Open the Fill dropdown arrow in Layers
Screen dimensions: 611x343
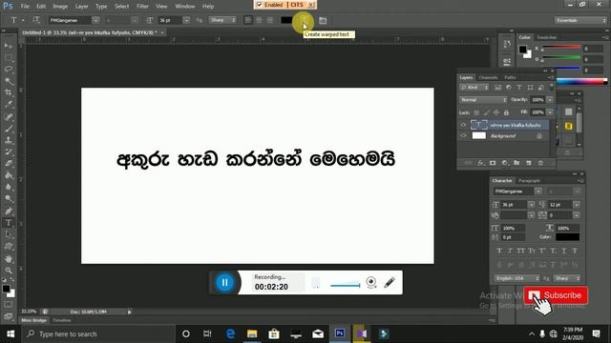pos(550,112)
